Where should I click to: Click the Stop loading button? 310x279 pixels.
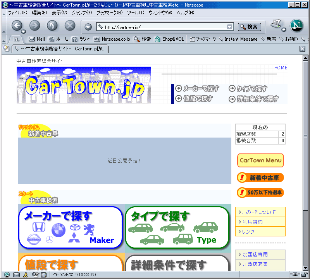tap(70, 26)
